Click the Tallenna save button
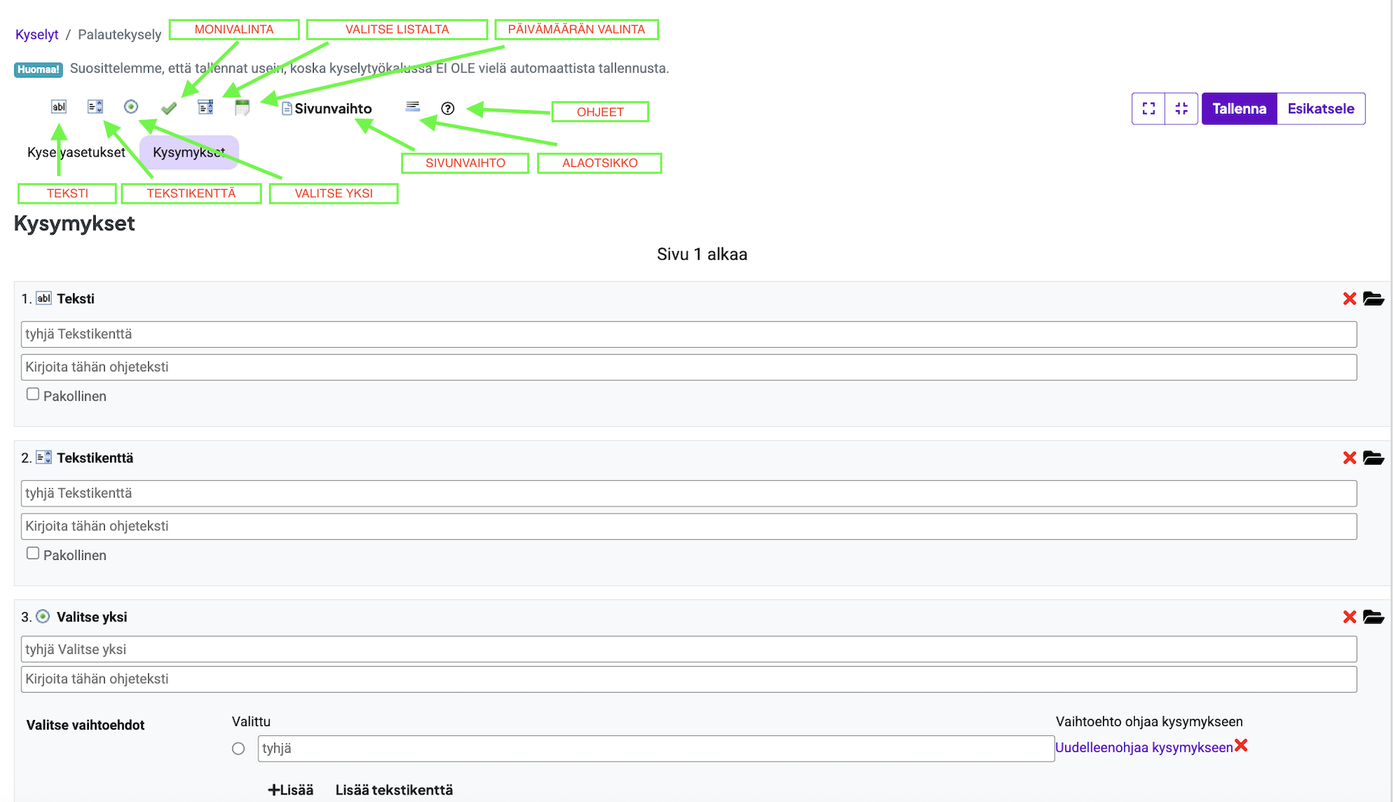Screen dimensions: 1393x802 click(x=1239, y=109)
